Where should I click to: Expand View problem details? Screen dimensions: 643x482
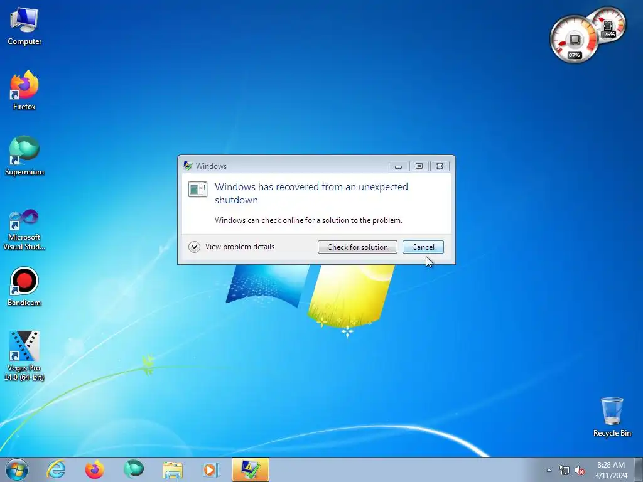click(x=231, y=247)
